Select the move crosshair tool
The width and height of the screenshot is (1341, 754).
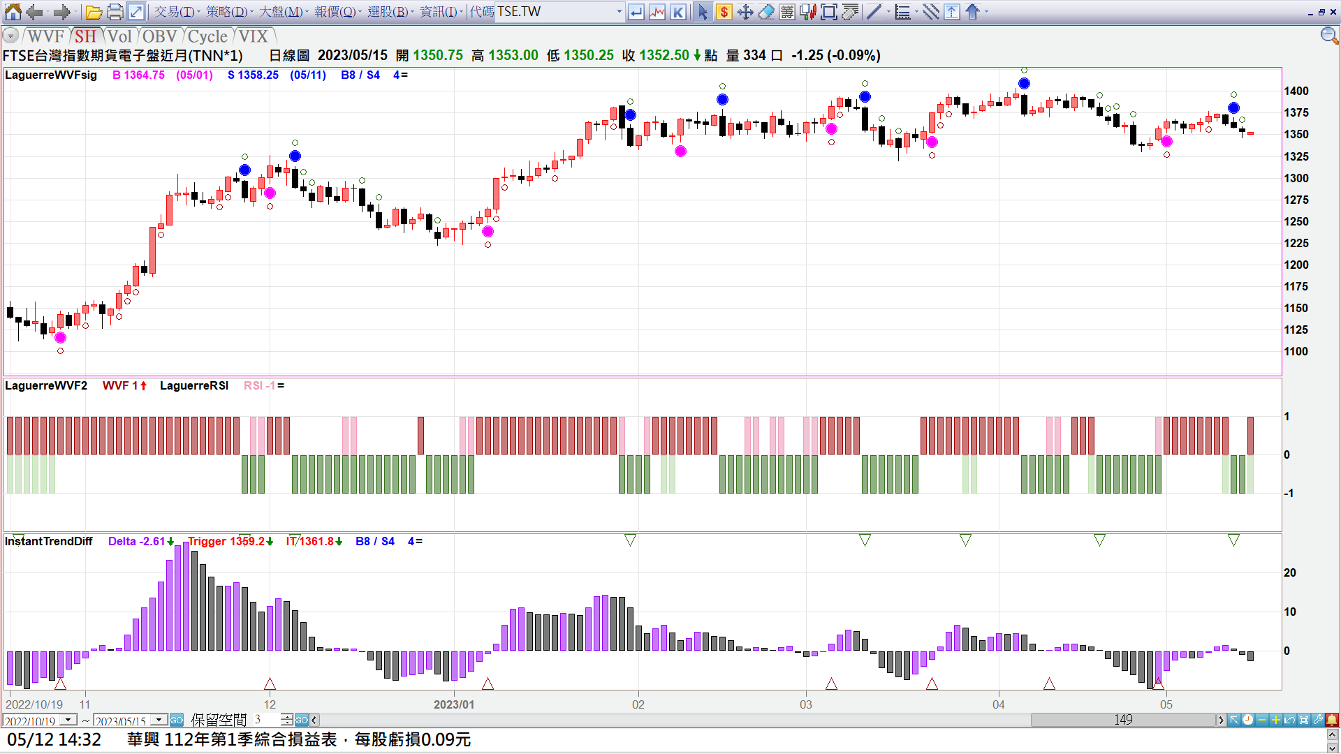tap(745, 12)
